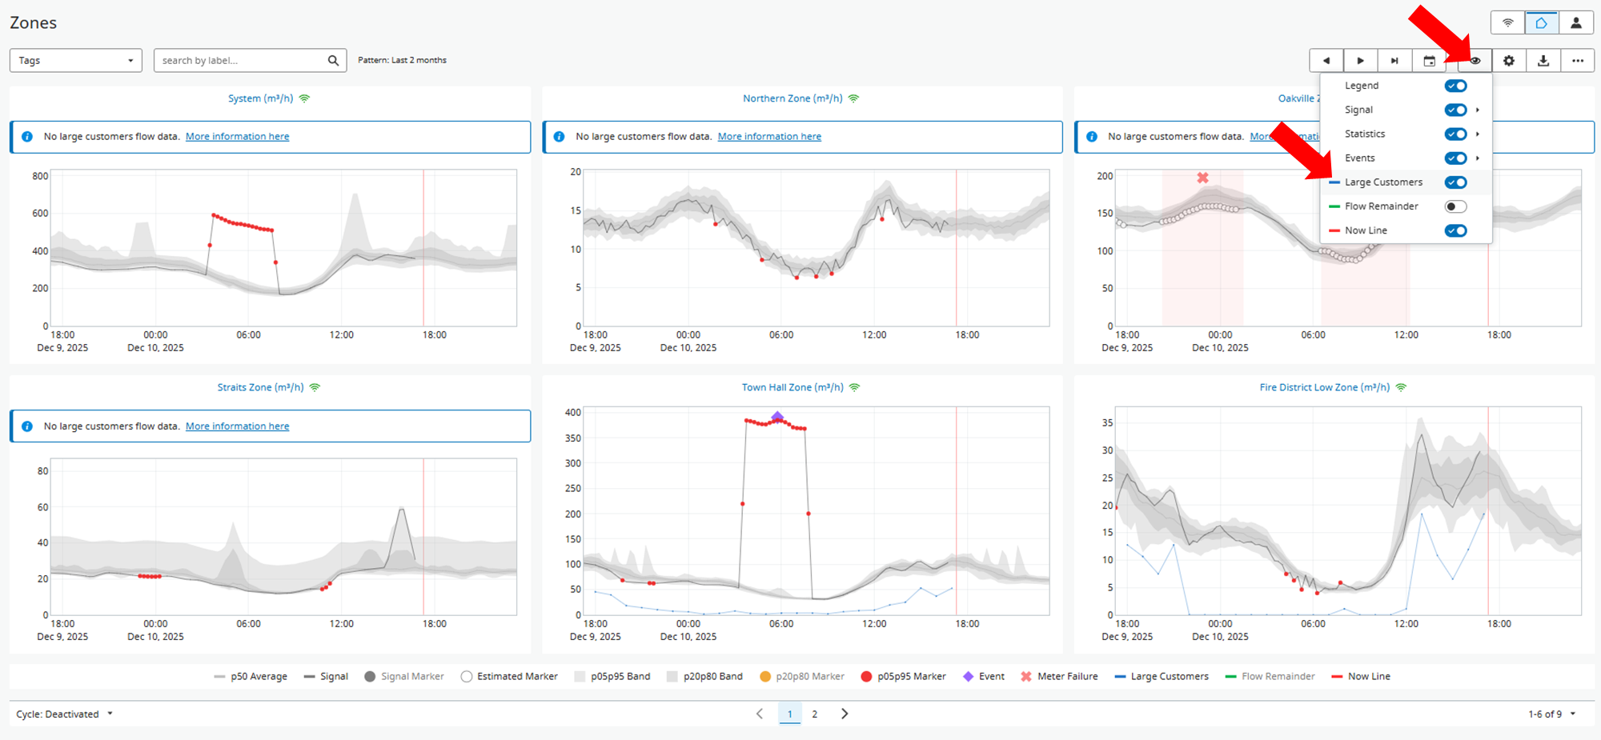
Task: Enable the Flow Remainder toggle
Action: [1455, 206]
